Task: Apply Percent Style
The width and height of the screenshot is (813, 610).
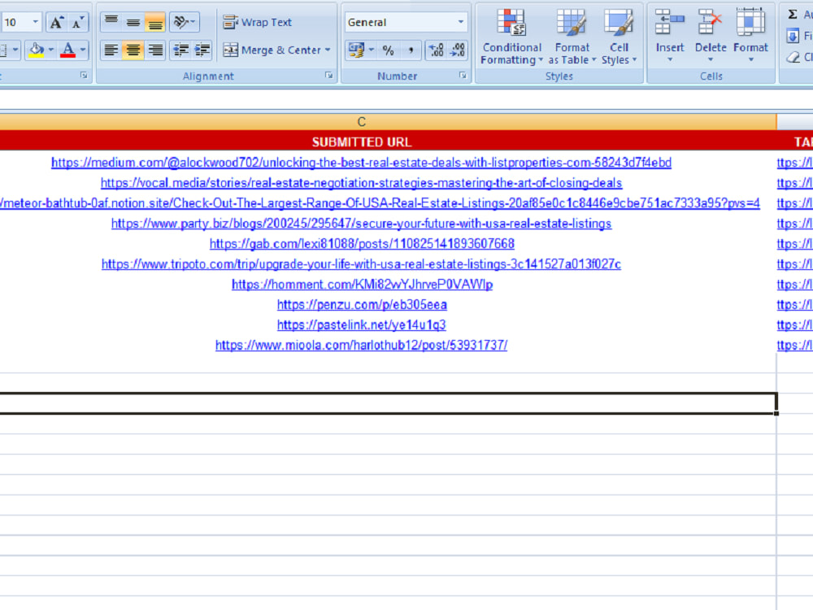Action: pyautogui.click(x=389, y=50)
